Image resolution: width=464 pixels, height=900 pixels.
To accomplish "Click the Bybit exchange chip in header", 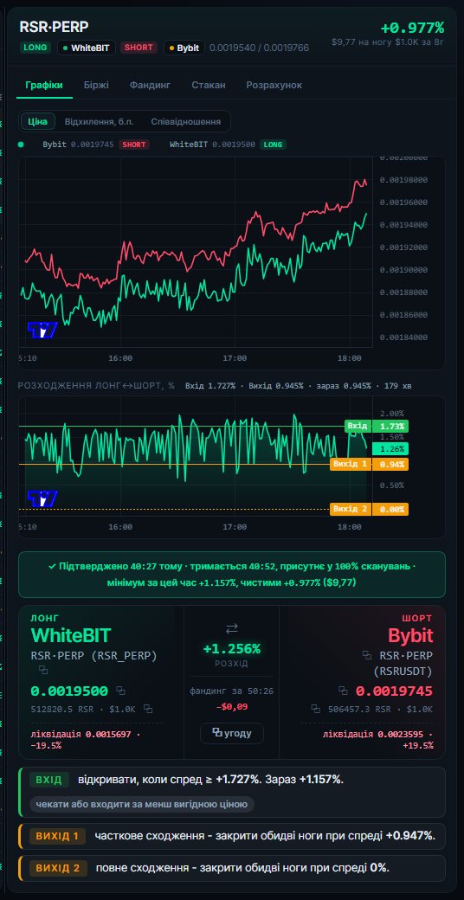I will coord(184,48).
